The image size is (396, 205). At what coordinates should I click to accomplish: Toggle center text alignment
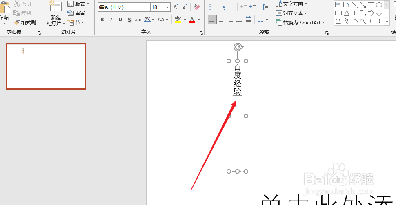(221, 20)
